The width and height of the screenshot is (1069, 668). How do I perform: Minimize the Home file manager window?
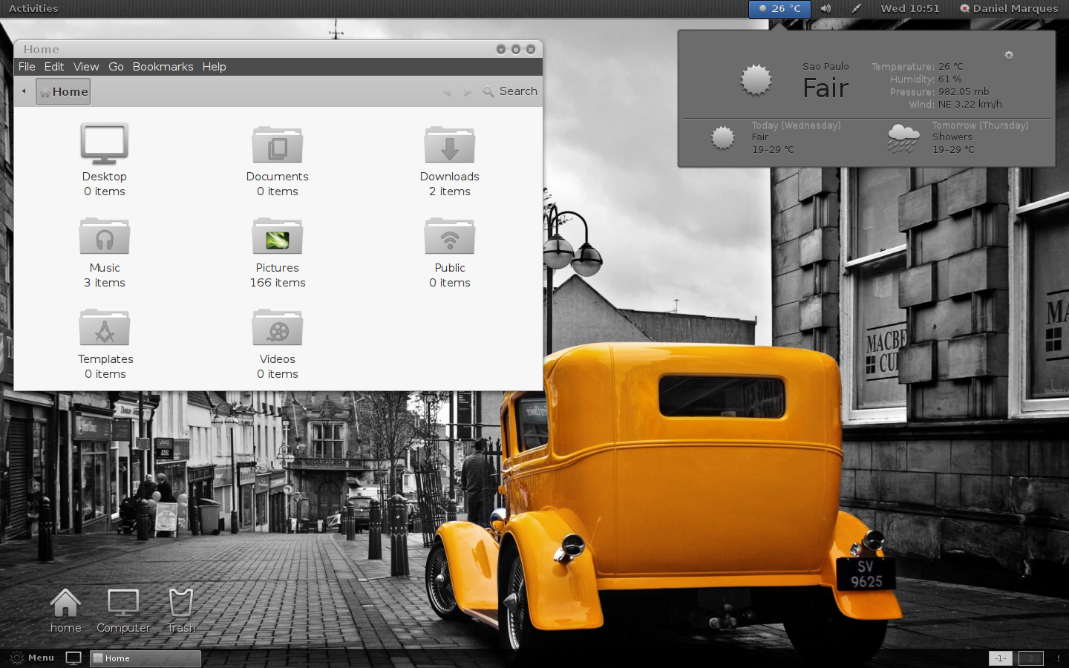501,49
